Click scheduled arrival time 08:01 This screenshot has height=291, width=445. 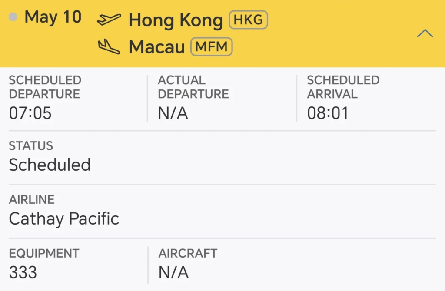[x=328, y=113]
